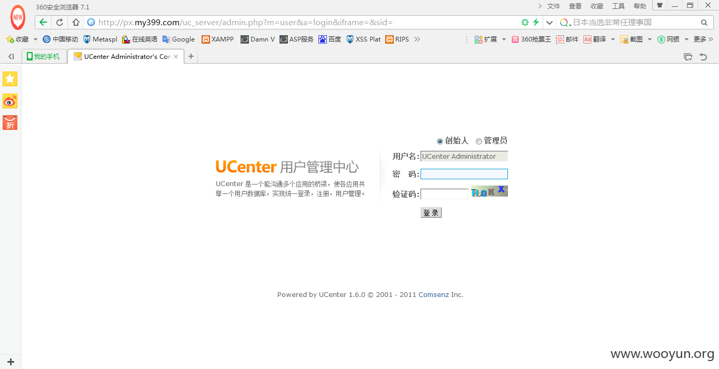Collapse the sidebar with the arrow button

11,57
